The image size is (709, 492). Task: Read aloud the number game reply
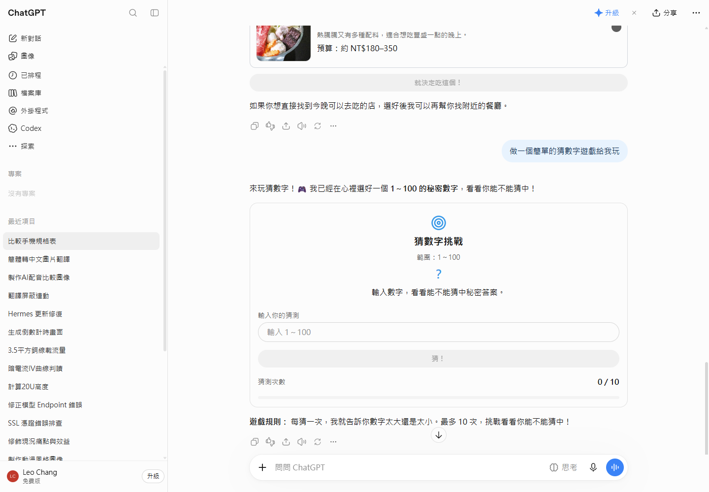(x=302, y=442)
